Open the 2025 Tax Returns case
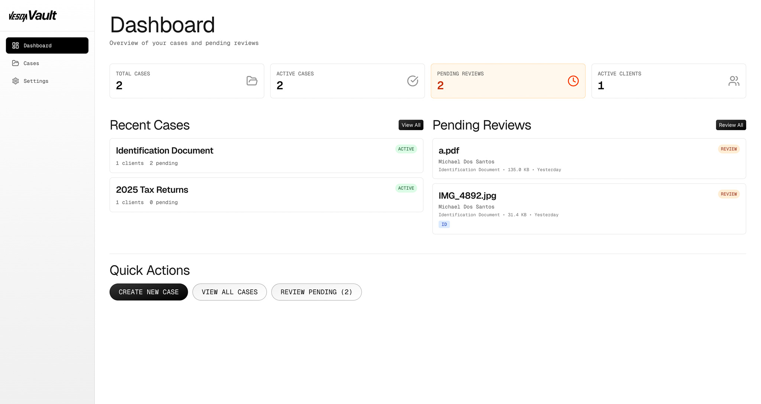This screenshot has height=404, width=761. 266,195
